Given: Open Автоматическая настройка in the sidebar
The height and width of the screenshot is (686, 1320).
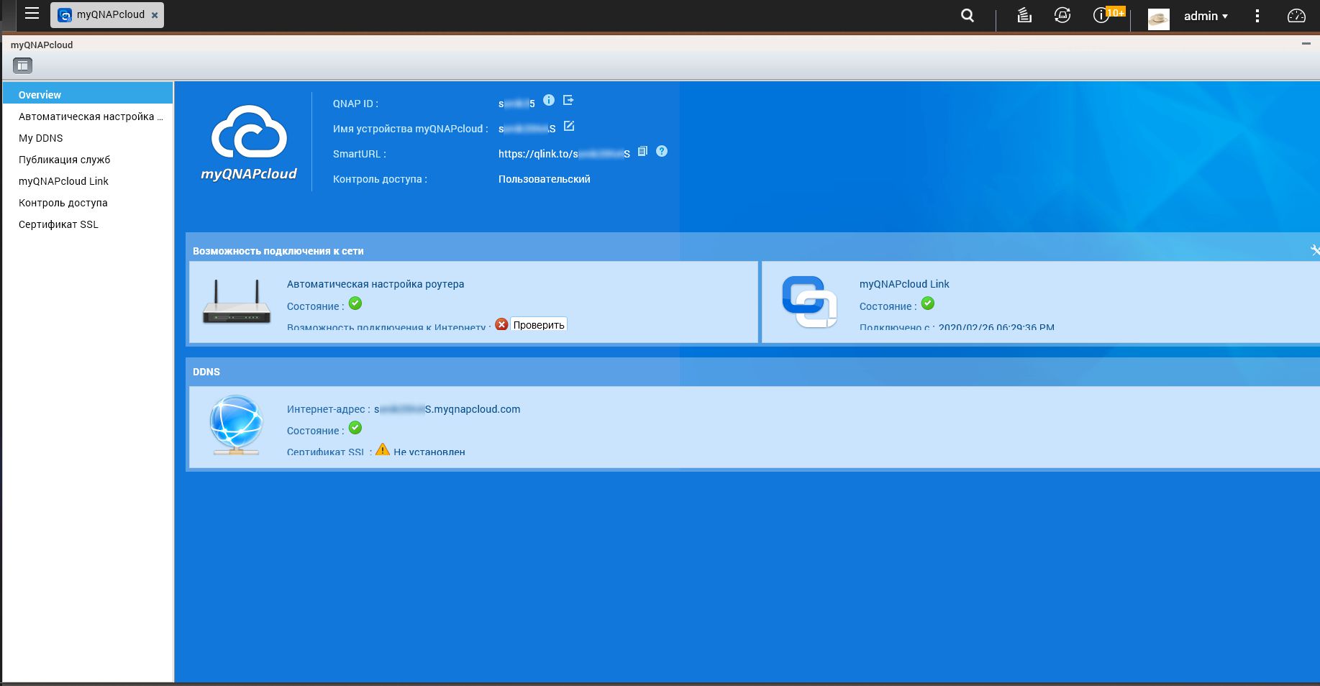Looking at the screenshot, I should [88, 116].
